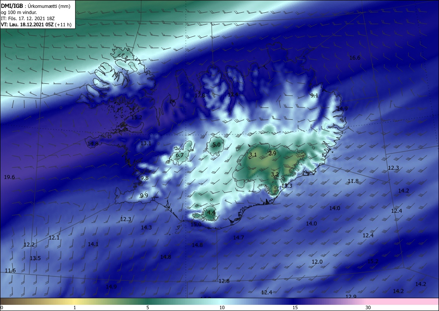Select the 9.8 map value
The width and height of the screenshot is (439, 311).
144,178
